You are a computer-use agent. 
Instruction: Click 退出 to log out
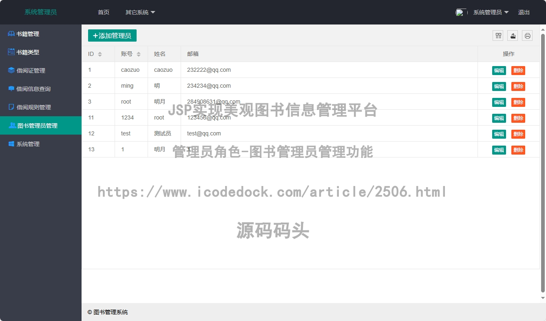pos(524,12)
